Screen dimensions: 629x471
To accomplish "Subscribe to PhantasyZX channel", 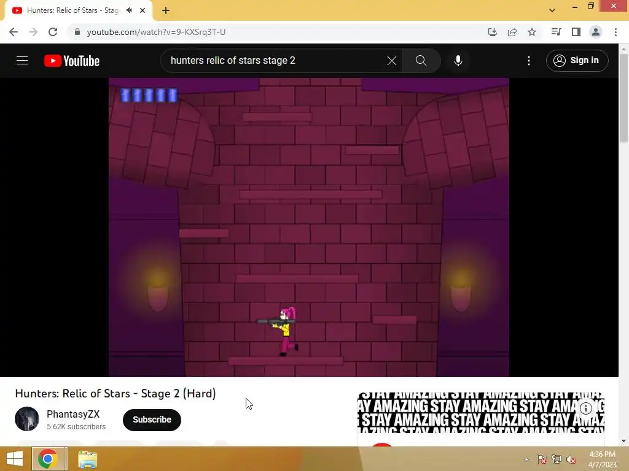I will coord(152,419).
